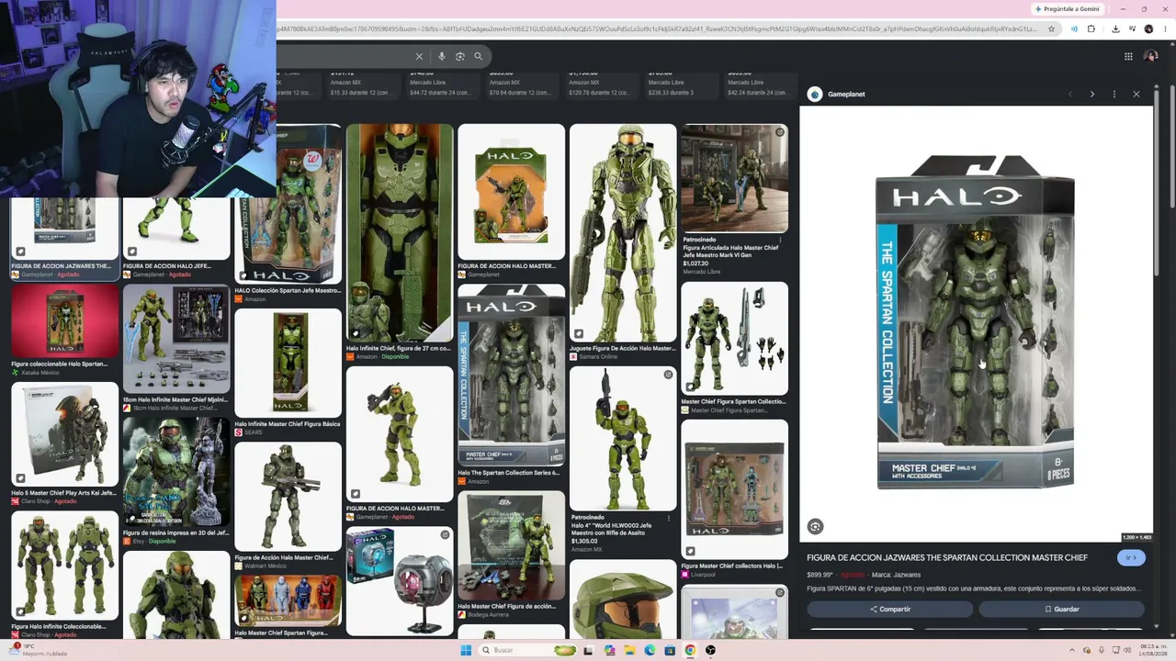Go to the next image in the Gameplanet panel
The height and width of the screenshot is (661, 1176).
point(1092,94)
